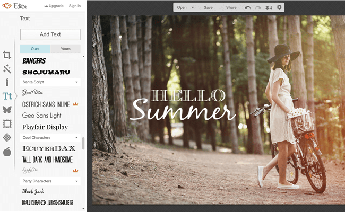The height and width of the screenshot is (212, 345).
Task: Open the Open menu in toolbar
Action: click(x=182, y=7)
